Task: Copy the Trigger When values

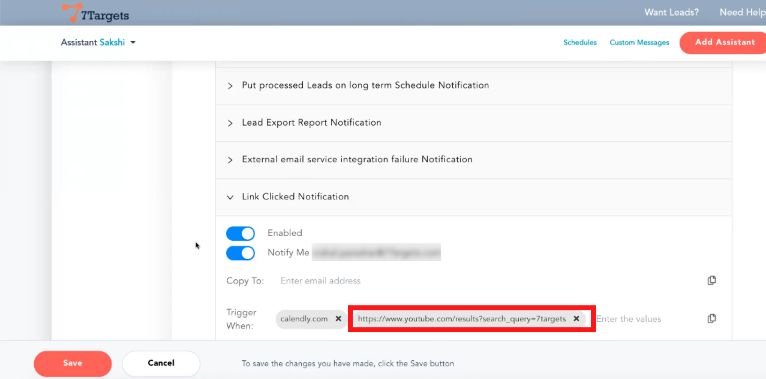Action: 711,318
